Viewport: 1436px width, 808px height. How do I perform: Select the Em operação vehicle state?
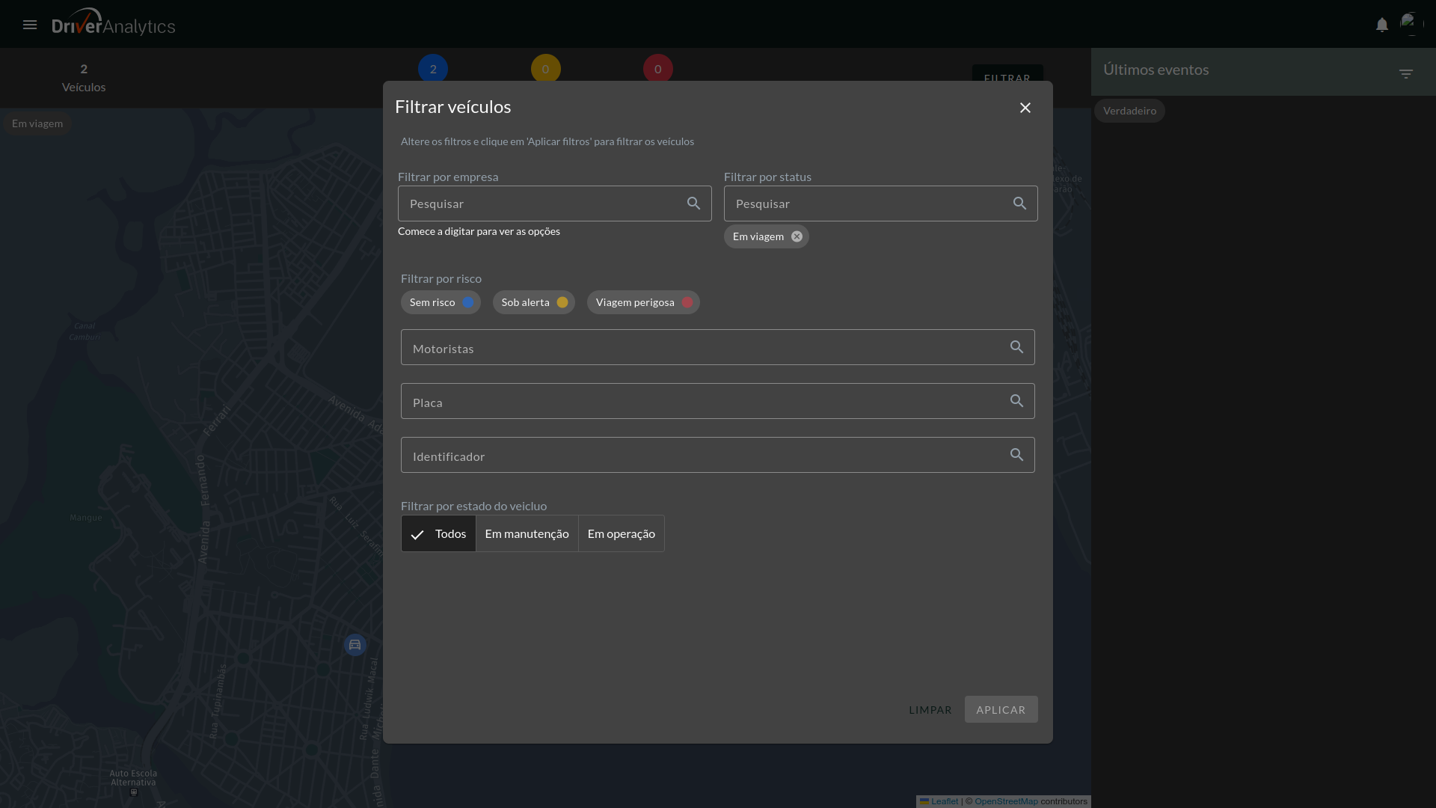621,533
